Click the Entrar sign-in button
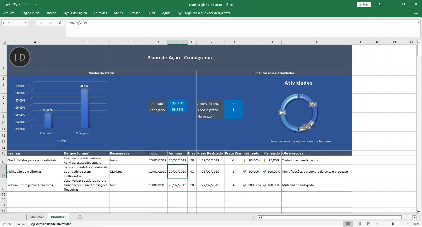 click(x=364, y=4)
